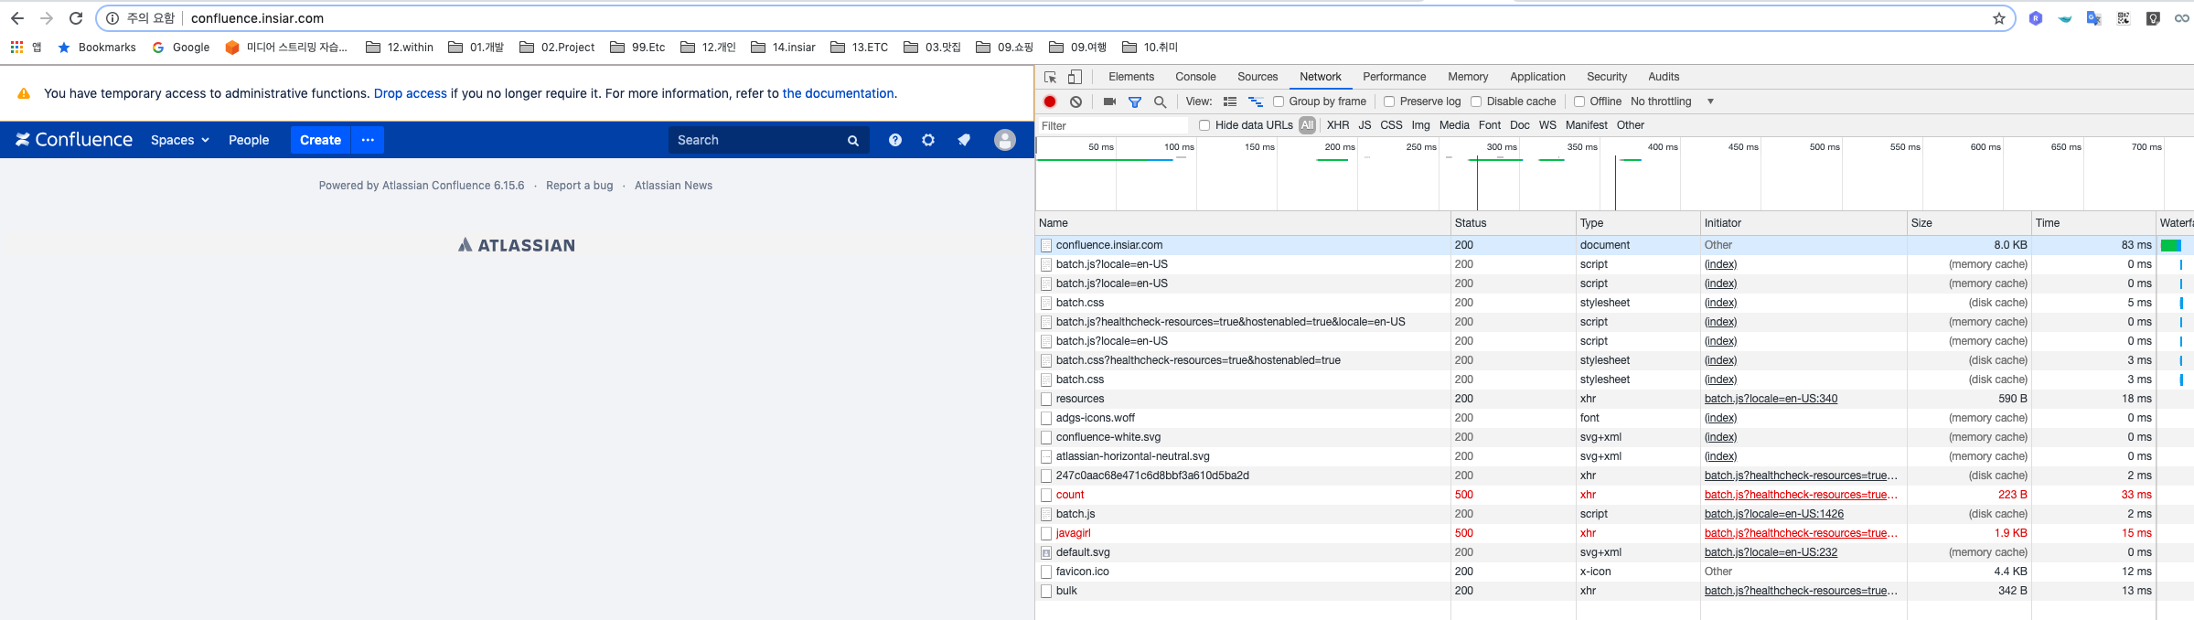Open the Confluence help question mark icon
The width and height of the screenshot is (2194, 620).
894,140
